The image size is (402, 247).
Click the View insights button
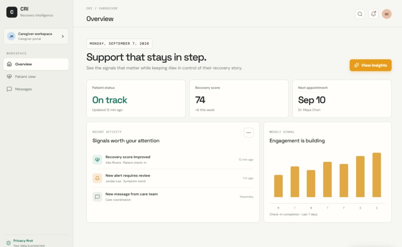371,65
